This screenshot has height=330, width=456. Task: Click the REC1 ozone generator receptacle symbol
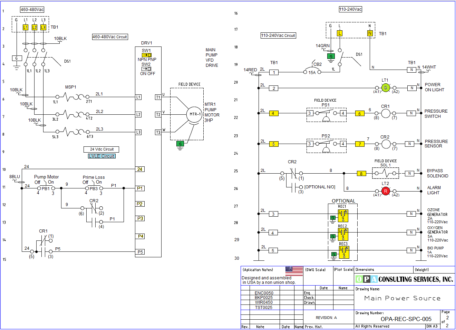[x=343, y=216]
